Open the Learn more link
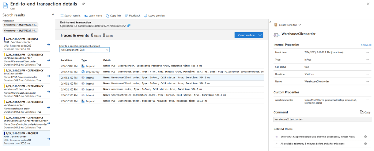 [93, 16]
